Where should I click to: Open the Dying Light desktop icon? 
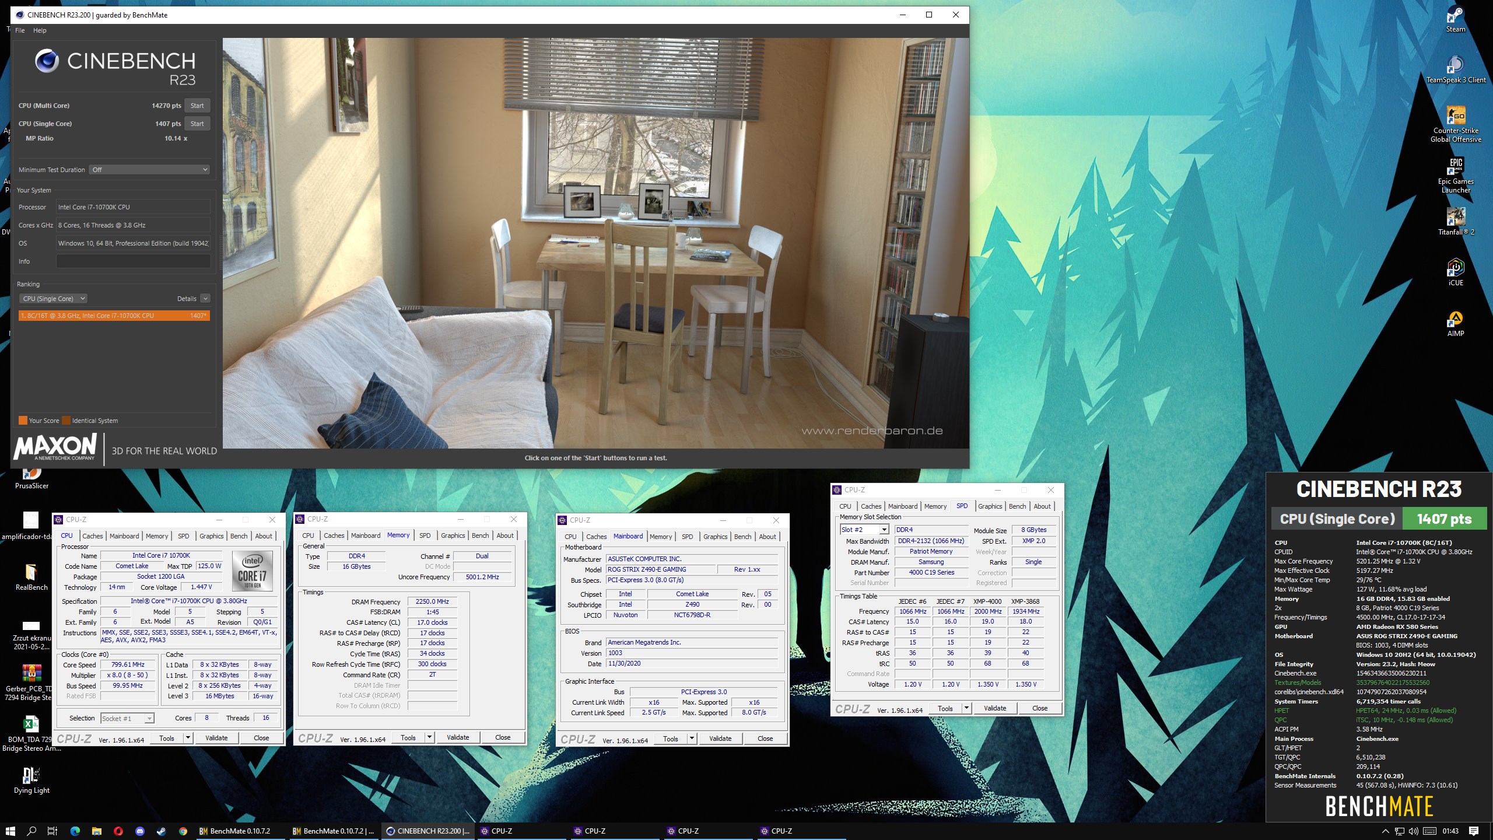tap(31, 780)
